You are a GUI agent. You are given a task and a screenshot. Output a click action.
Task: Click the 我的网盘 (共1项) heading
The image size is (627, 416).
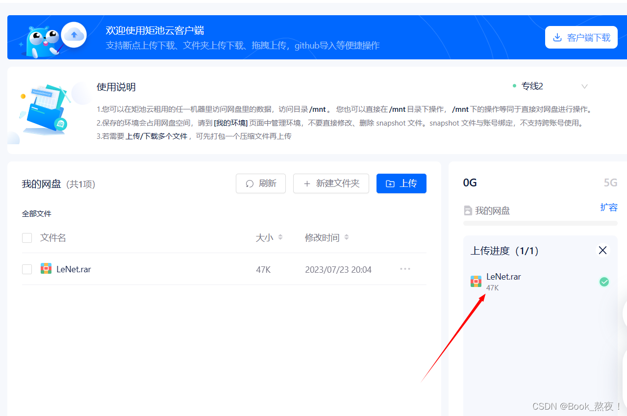click(x=58, y=184)
